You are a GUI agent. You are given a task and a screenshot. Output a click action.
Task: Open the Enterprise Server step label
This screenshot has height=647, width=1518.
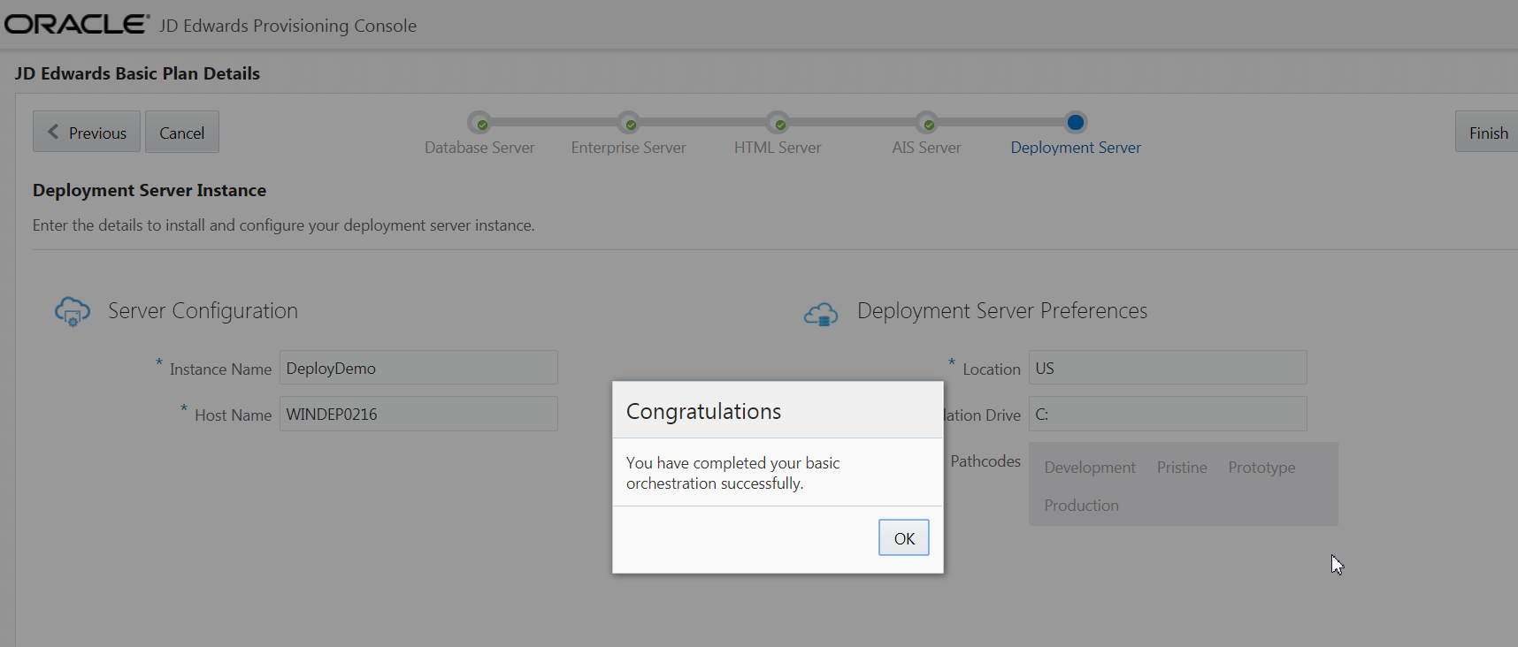point(629,148)
